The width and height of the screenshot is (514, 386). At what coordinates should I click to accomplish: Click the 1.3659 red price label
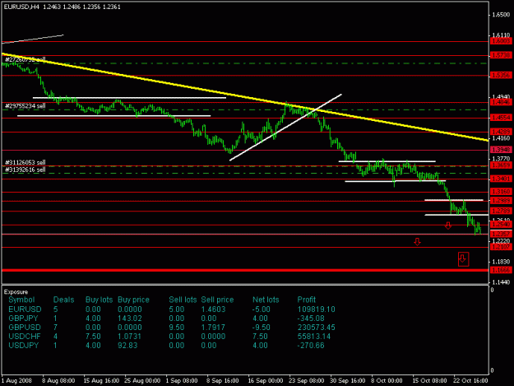[501, 165]
